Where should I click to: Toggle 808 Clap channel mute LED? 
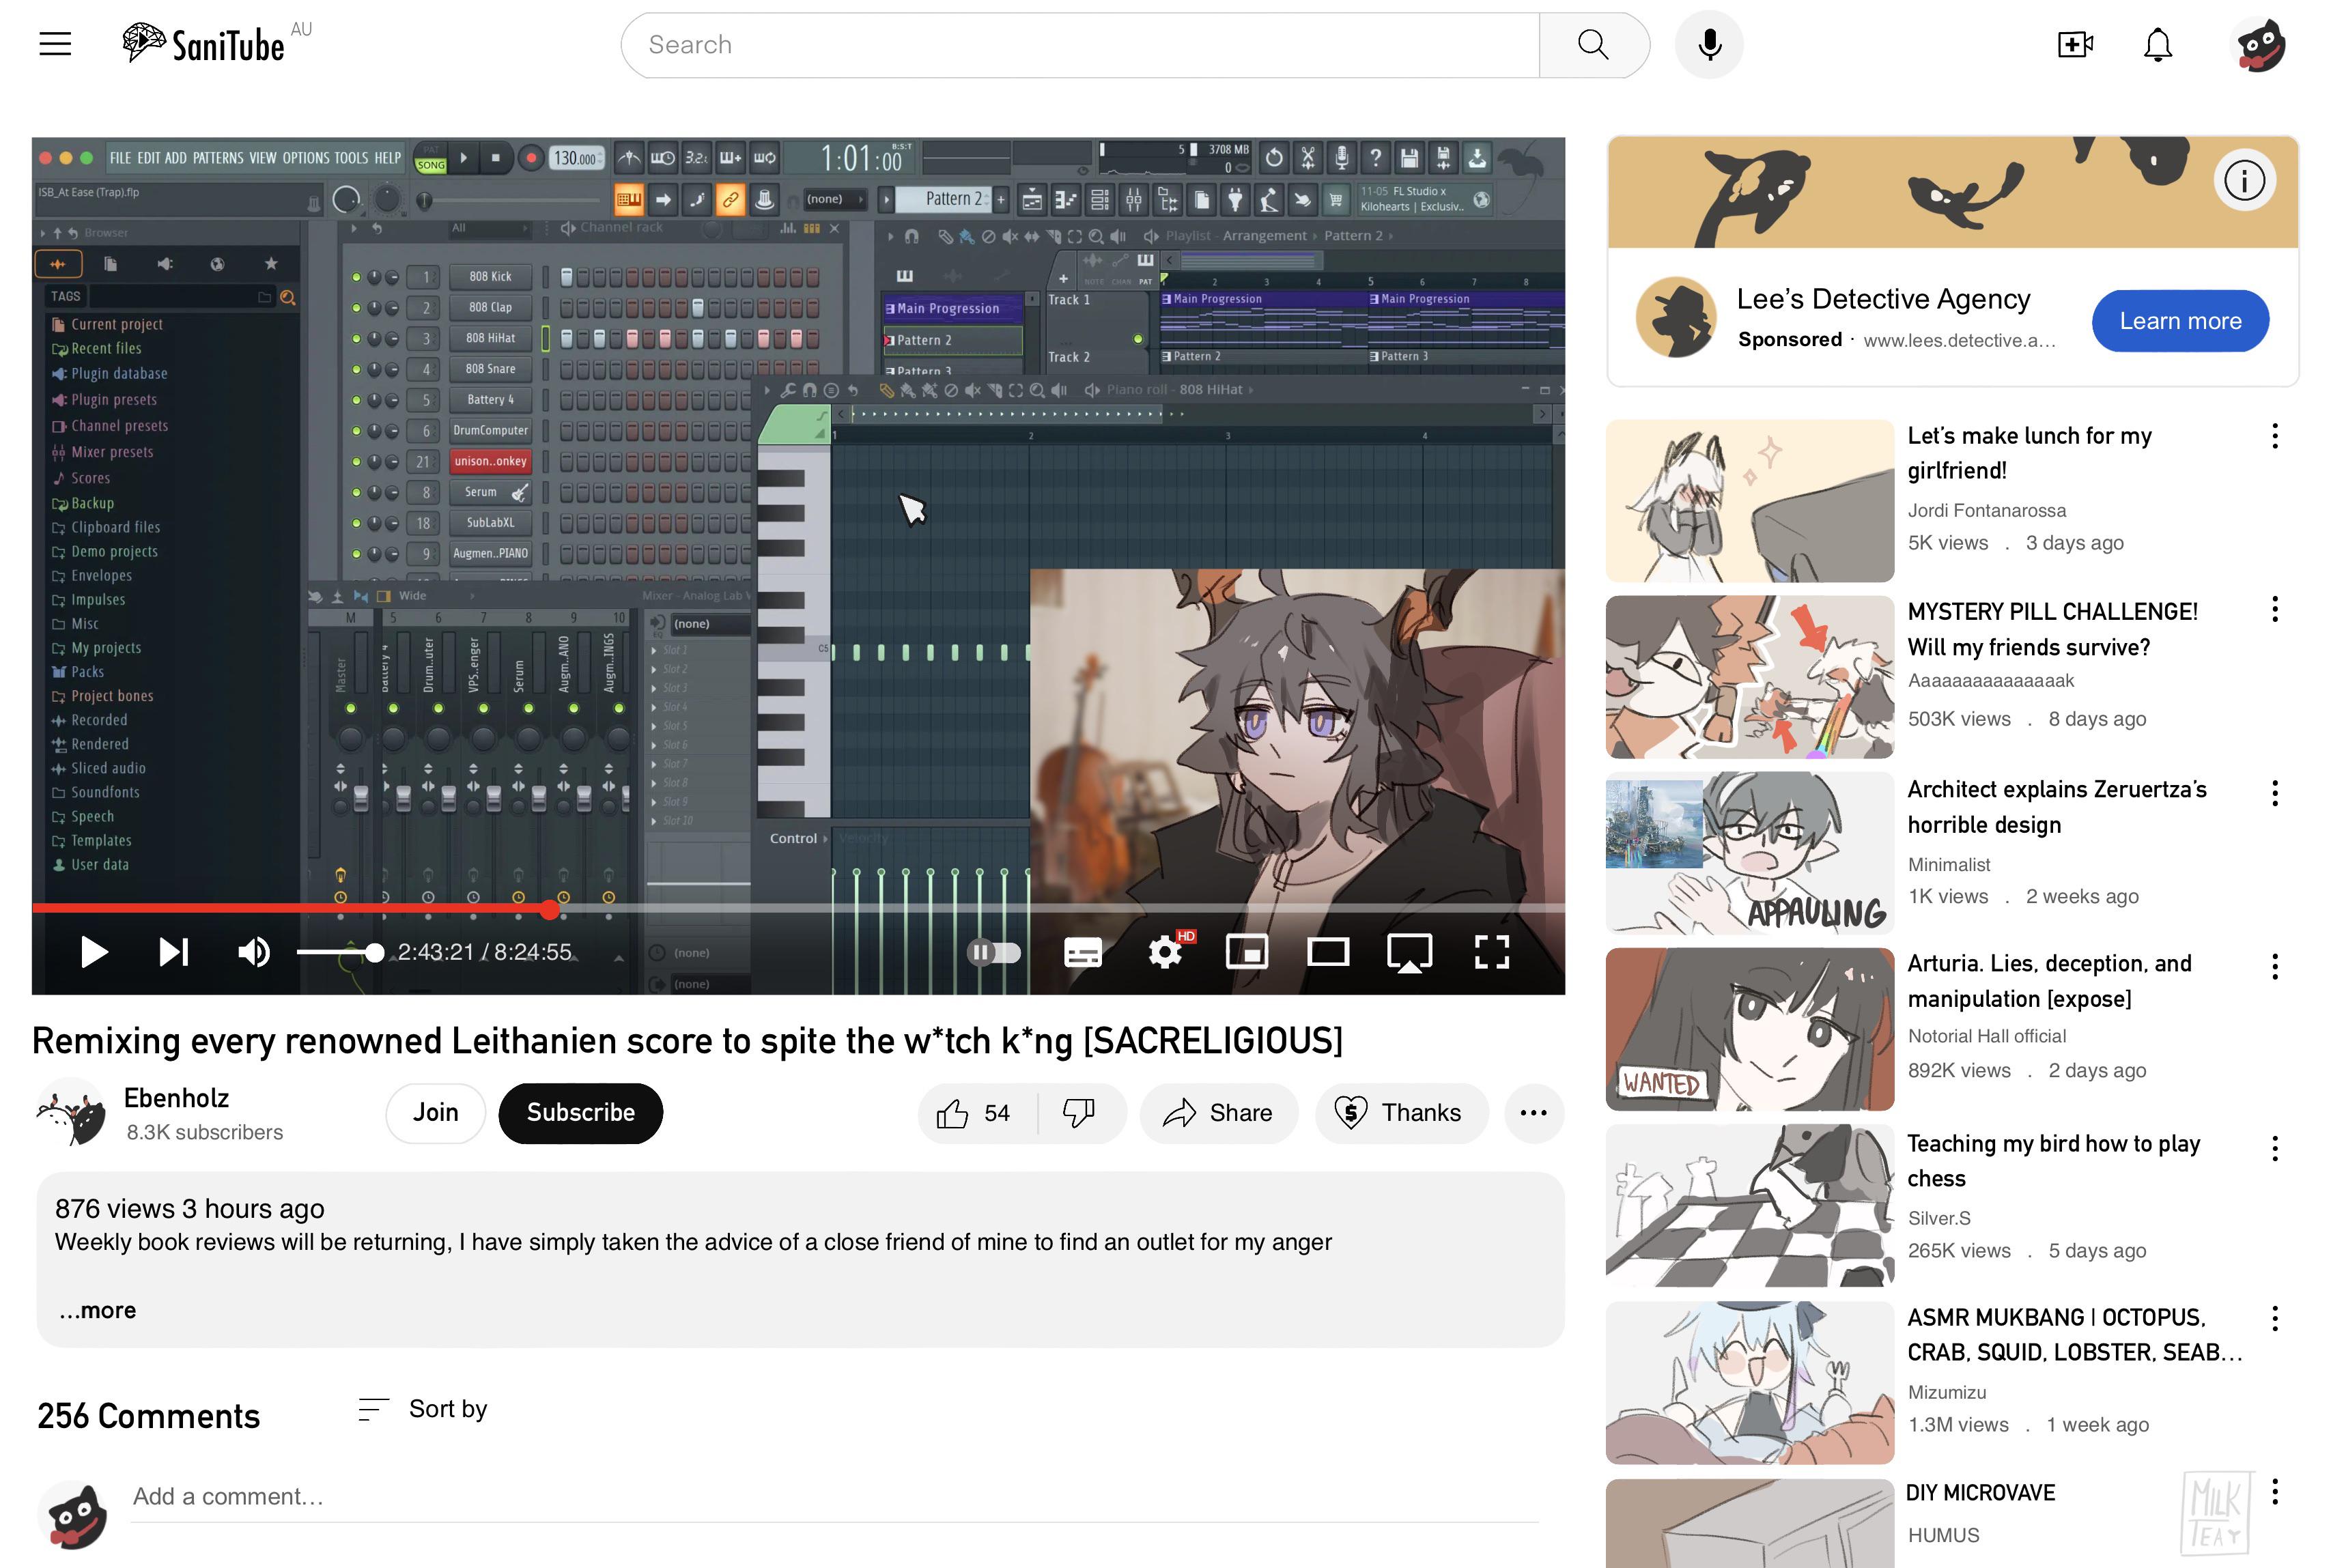click(356, 308)
